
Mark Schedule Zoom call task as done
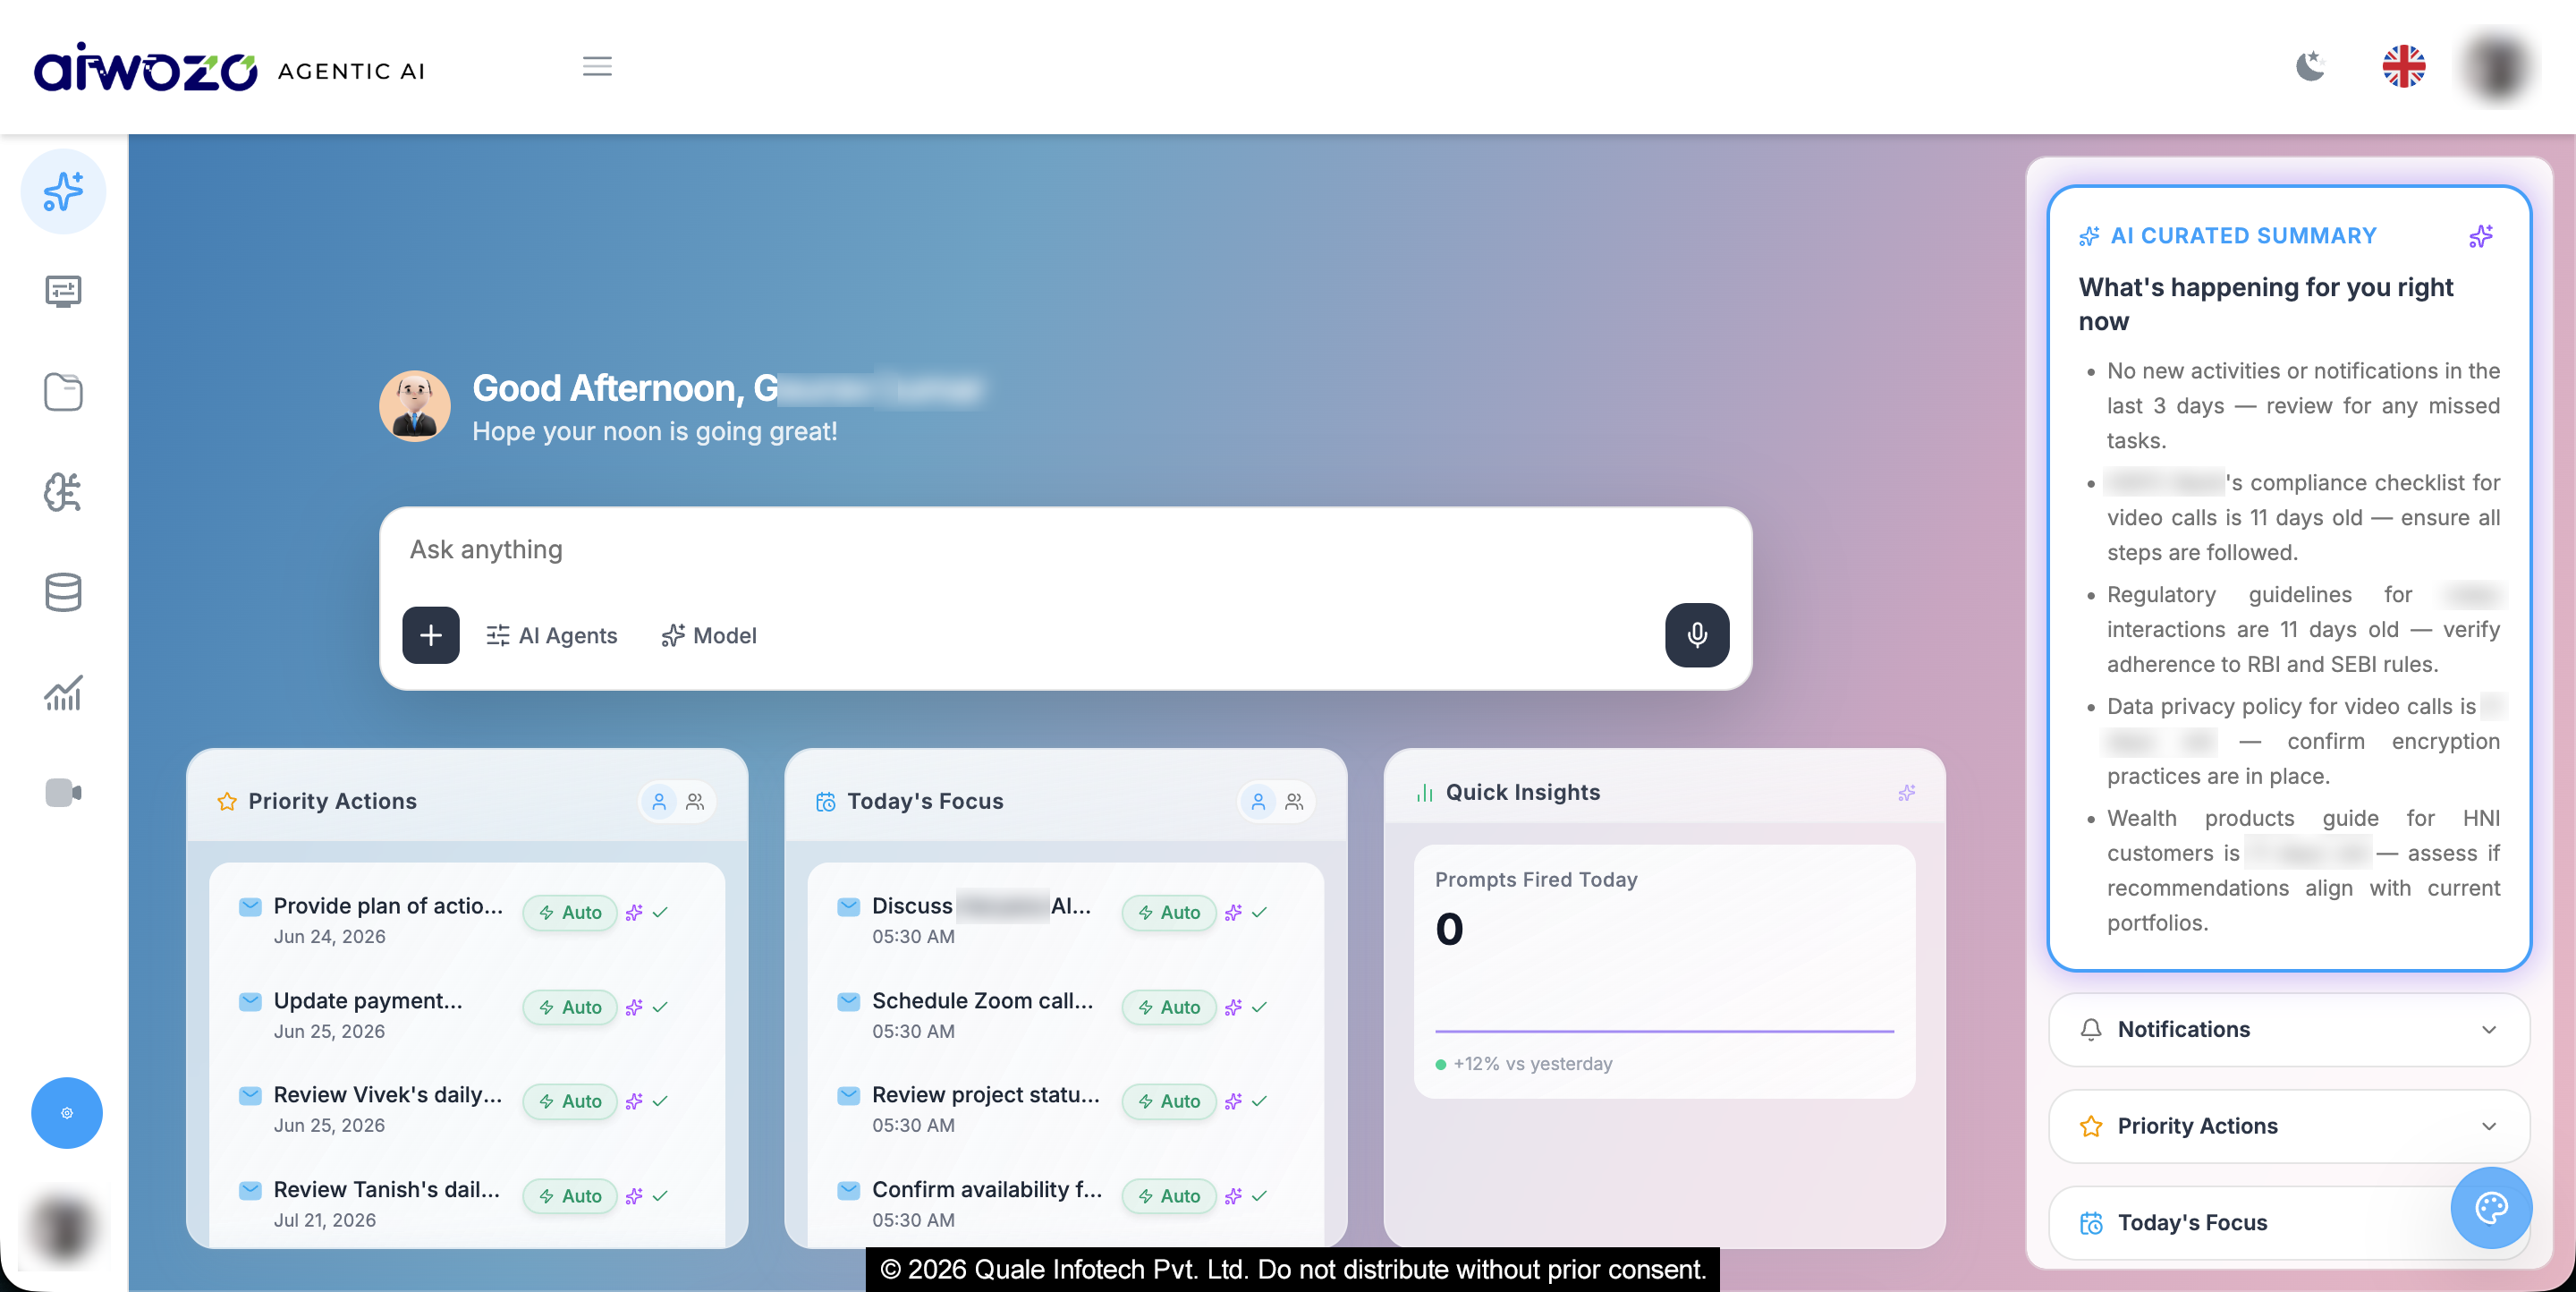click(x=1259, y=1007)
